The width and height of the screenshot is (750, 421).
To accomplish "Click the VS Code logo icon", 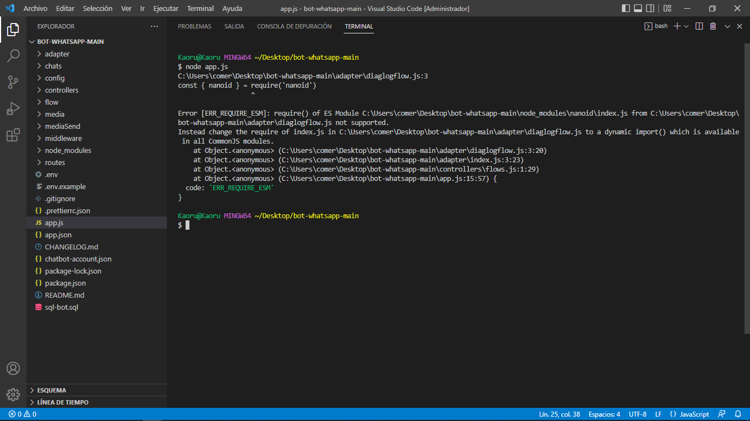I will point(9,8).
